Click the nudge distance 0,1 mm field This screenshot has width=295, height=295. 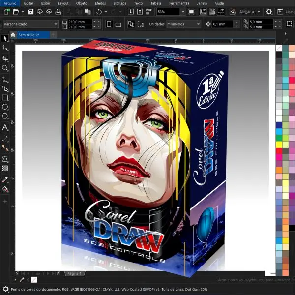[222, 24]
